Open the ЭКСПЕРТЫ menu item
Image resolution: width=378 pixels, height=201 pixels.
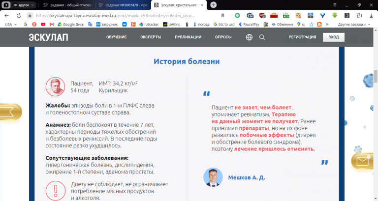(151, 37)
